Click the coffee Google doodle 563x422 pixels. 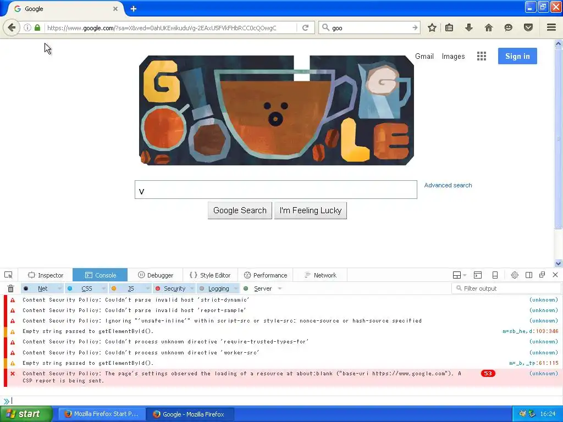click(x=277, y=110)
